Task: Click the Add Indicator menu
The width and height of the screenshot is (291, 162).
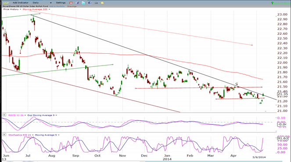Action: (x=21, y=3)
